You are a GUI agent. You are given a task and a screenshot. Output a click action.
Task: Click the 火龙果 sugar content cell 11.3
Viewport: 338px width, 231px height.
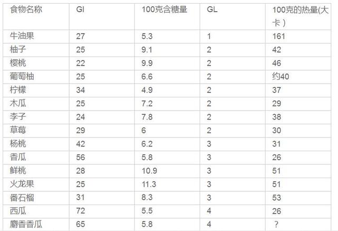[150, 184]
